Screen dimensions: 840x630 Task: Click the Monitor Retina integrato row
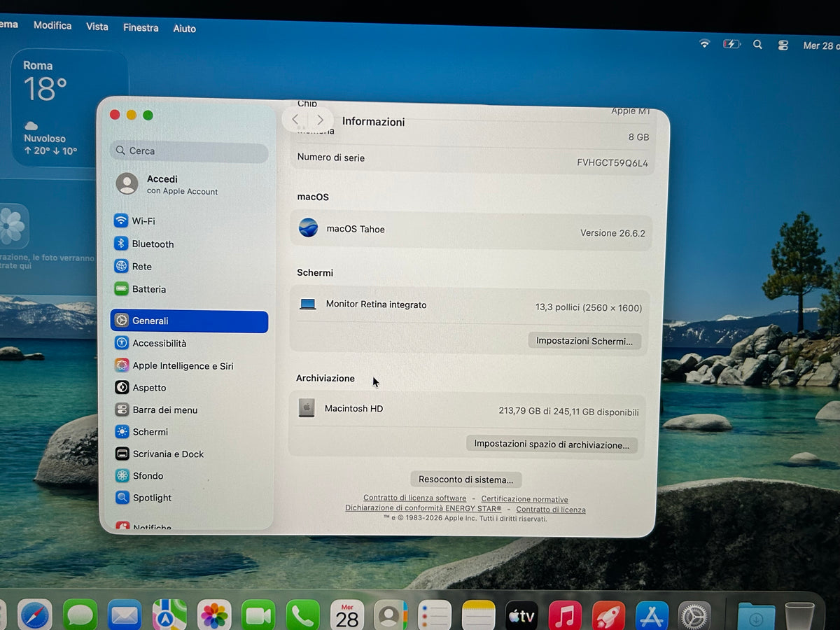[469, 306]
